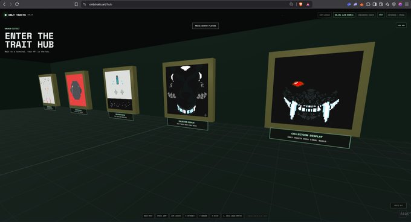The width and height of the screenshot is (411, 222).
Task: Click the COLLECTION DISPLAY plaque under the large artwork
Action: (x=310, y=138)
